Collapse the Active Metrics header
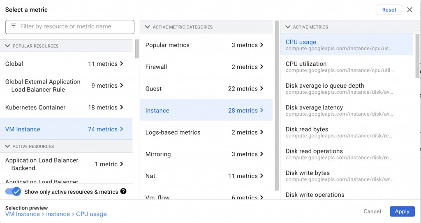The height and width of the screenshot is (223, 421). [x=288, y=27]
